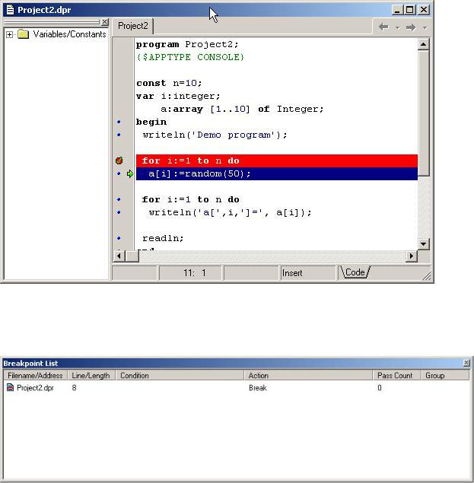This screenshot has width=474, height=483.
Task: Close the Project2.dpr window
Action: pyautogui.click(x=424, y=10)
